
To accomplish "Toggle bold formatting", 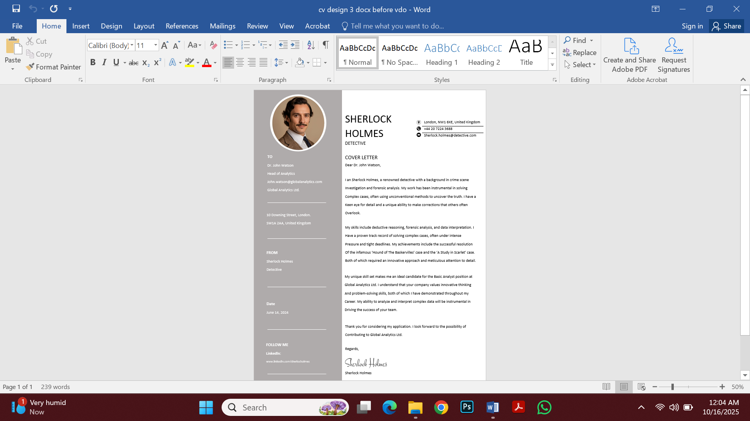I will click(93, 62).
